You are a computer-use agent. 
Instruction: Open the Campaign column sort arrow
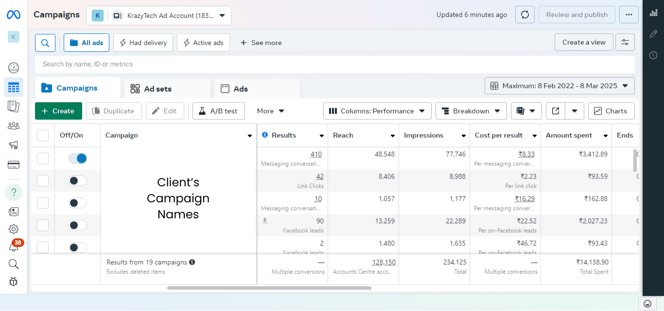250,136
